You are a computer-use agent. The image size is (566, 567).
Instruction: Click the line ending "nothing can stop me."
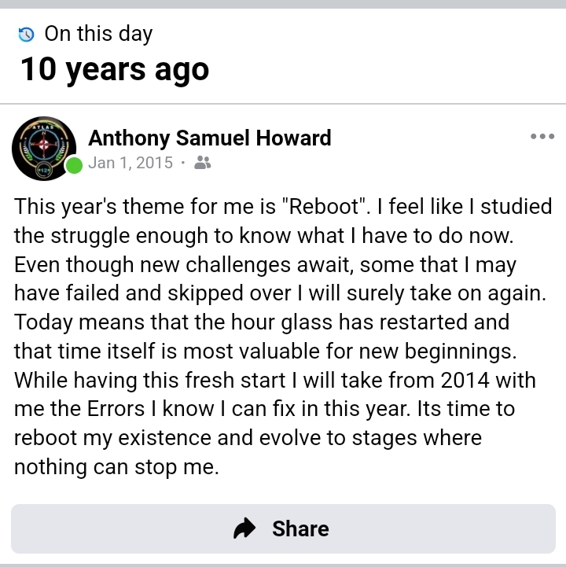116,466
